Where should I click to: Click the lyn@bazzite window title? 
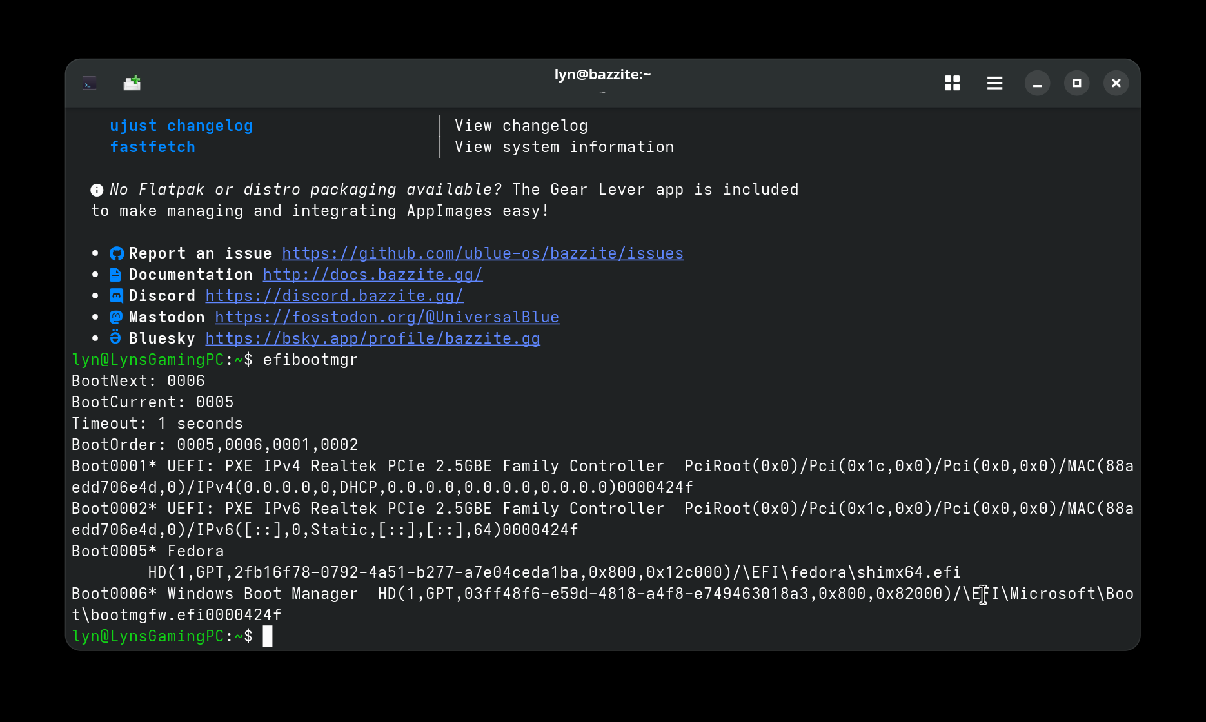[602, 75]
